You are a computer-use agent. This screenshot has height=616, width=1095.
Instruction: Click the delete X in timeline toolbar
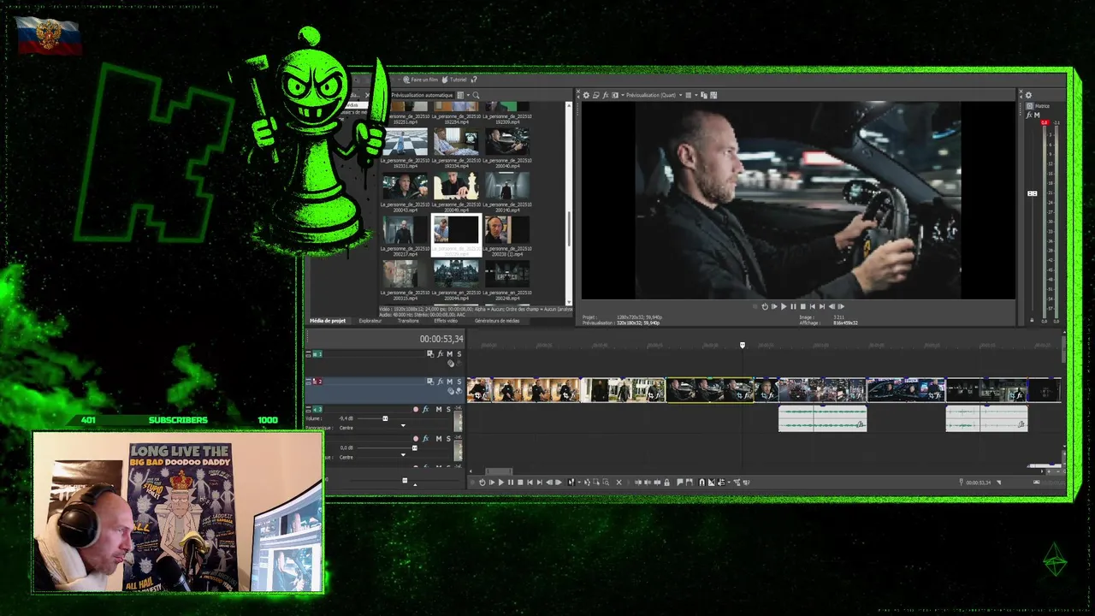[x=619, y=482]
